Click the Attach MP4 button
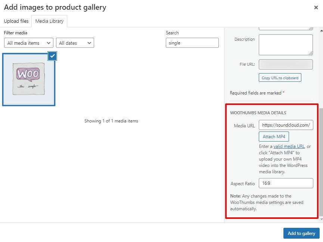Viewport: 323px width, 242px height. [x=274, y=136]
